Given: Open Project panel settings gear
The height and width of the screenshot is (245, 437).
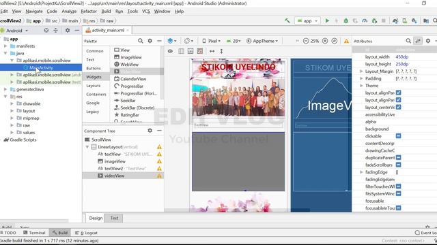Looking at the screenshot, I should click(68, 30).
